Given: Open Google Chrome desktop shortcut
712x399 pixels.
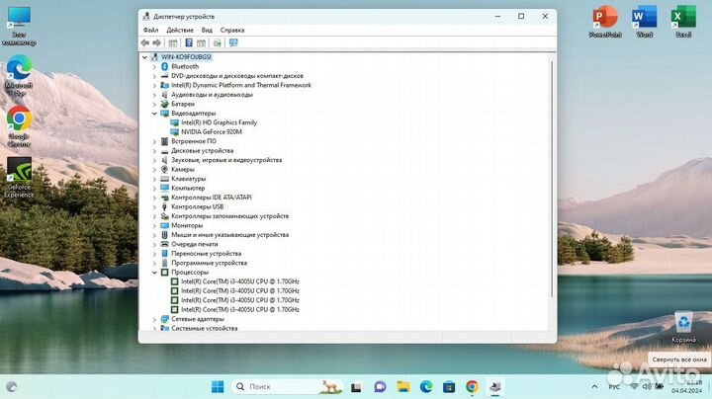Looking at the screenshot, I should coord(19,126).
